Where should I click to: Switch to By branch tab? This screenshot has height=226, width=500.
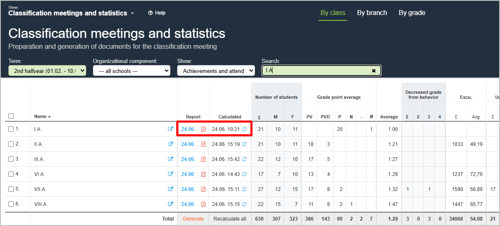(372, 13)
